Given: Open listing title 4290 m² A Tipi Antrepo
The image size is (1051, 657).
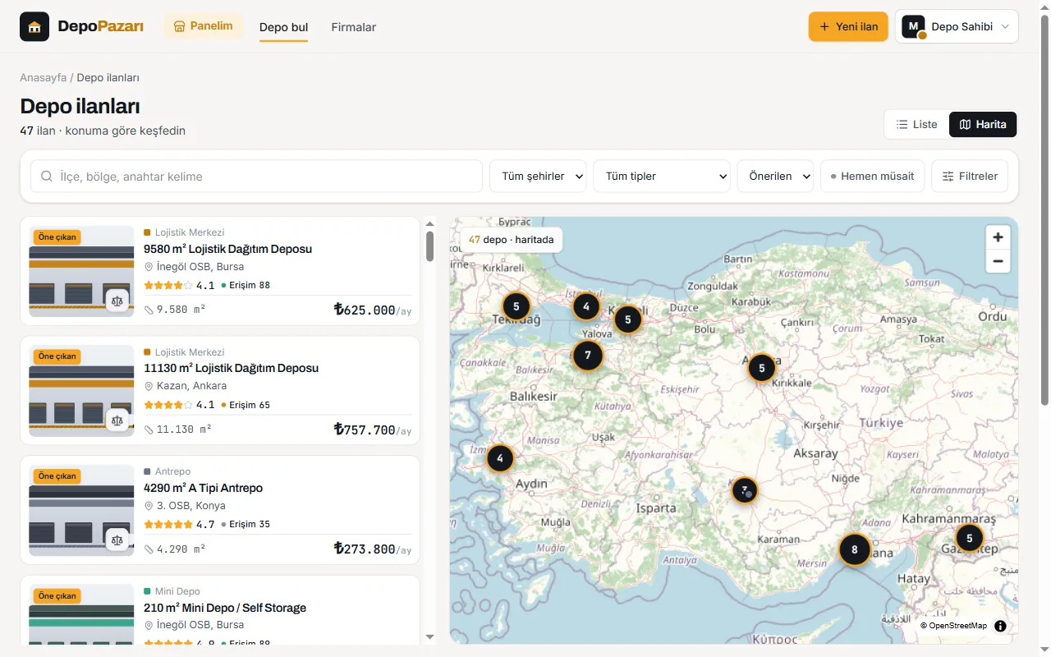Looking at the screenshot, I should coord(203,488).
